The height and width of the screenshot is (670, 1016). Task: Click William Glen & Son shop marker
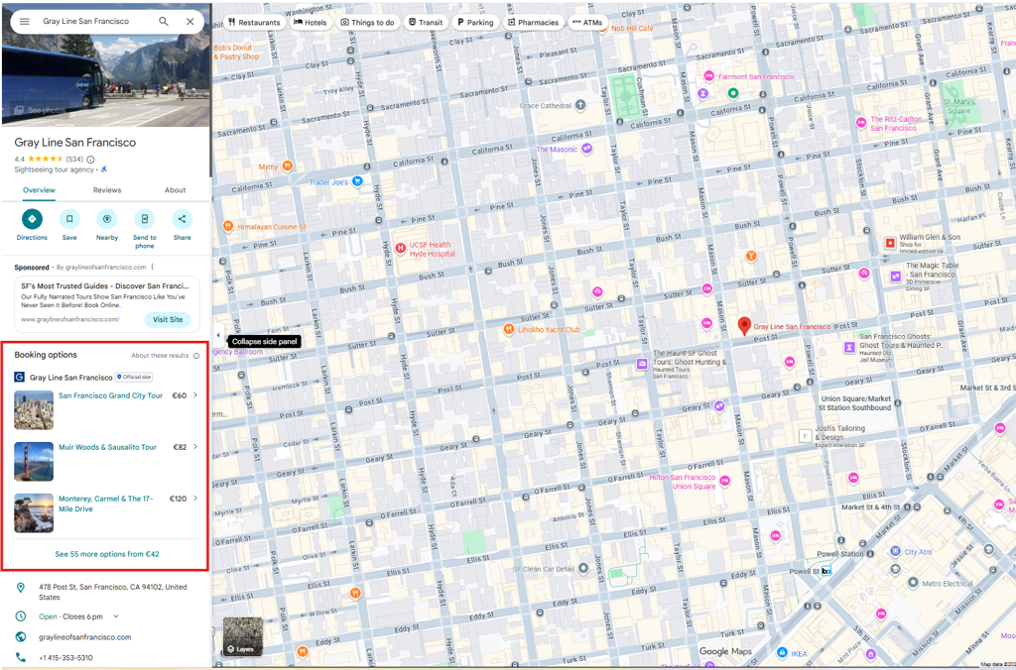coord(890,244)
